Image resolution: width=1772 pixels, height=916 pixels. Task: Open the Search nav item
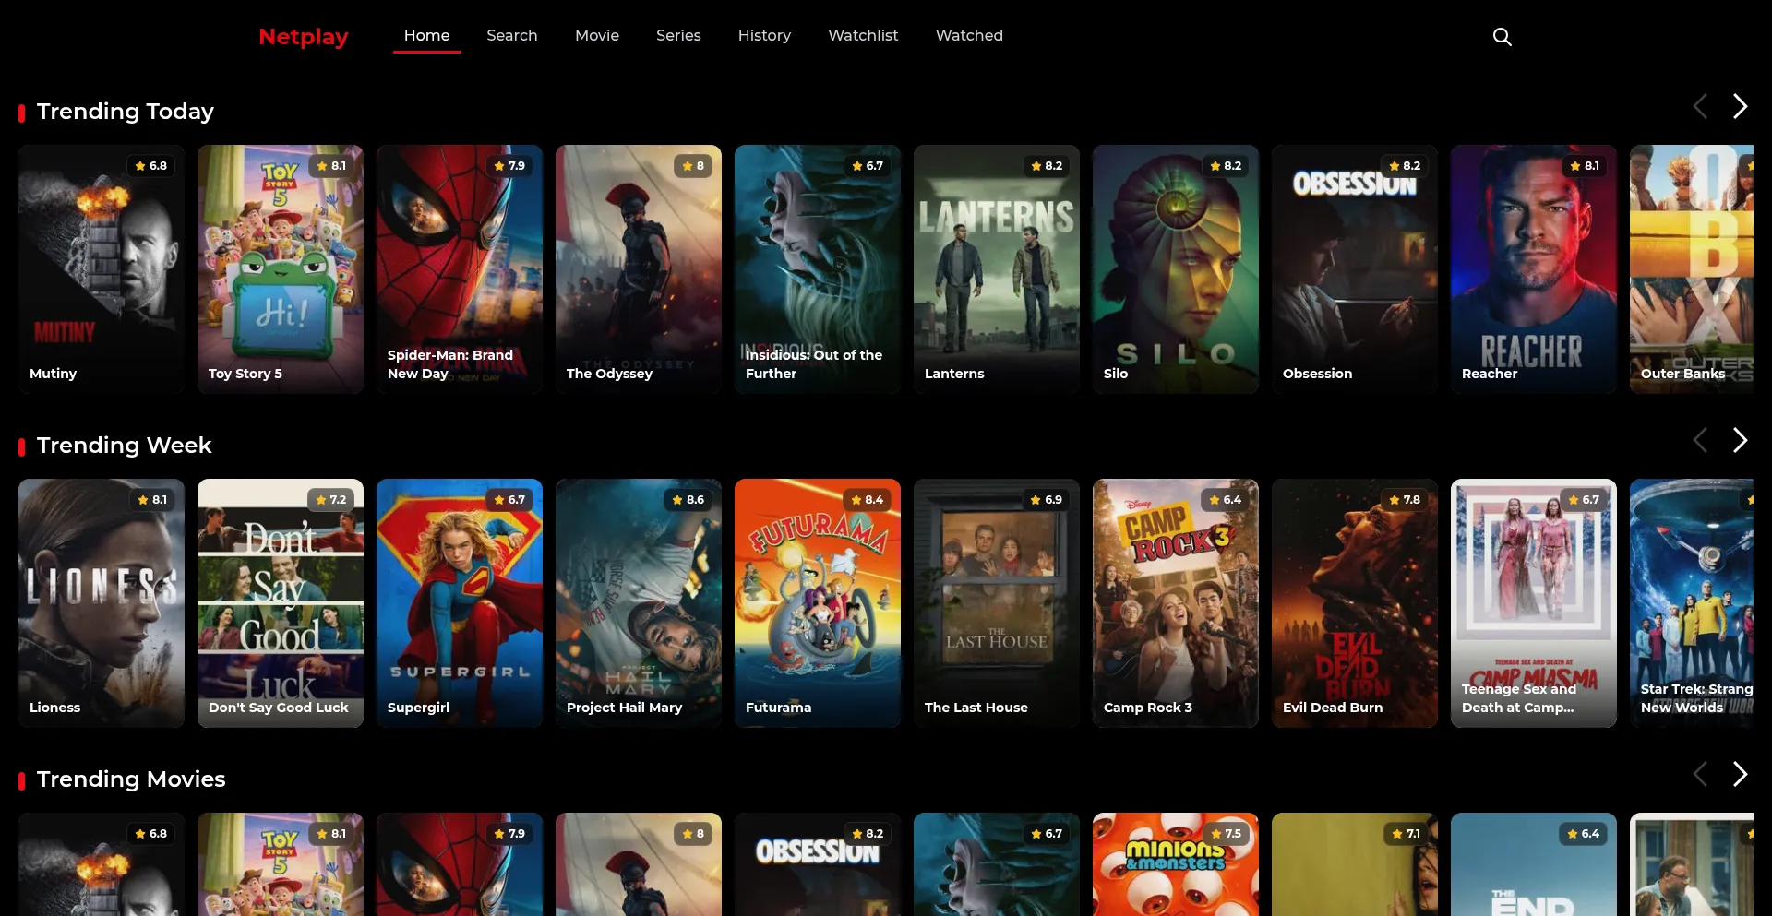click(512, 35)
